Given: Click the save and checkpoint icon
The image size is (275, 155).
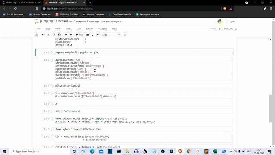Looking at the screenshot, I should tap(37, 35).
